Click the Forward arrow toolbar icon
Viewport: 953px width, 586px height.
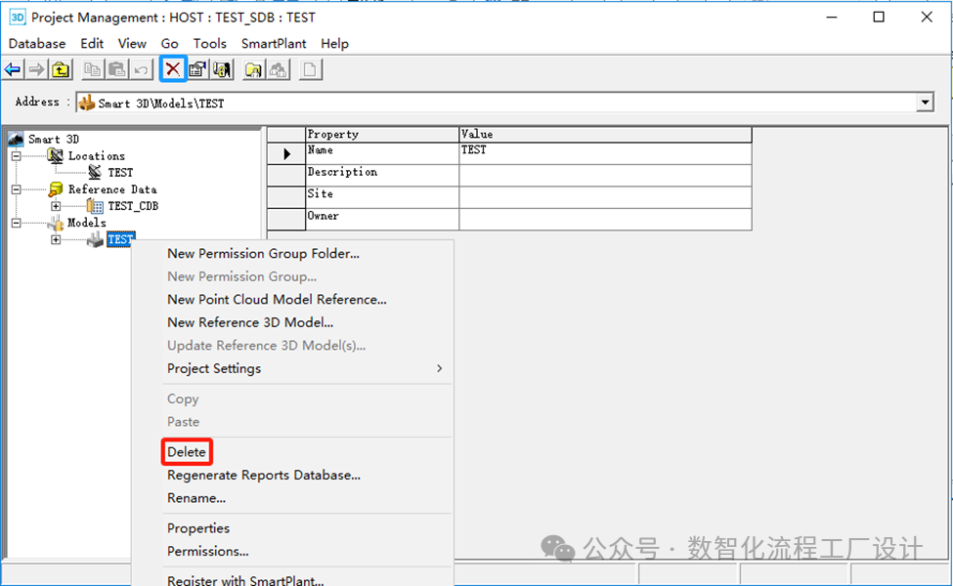36,70
